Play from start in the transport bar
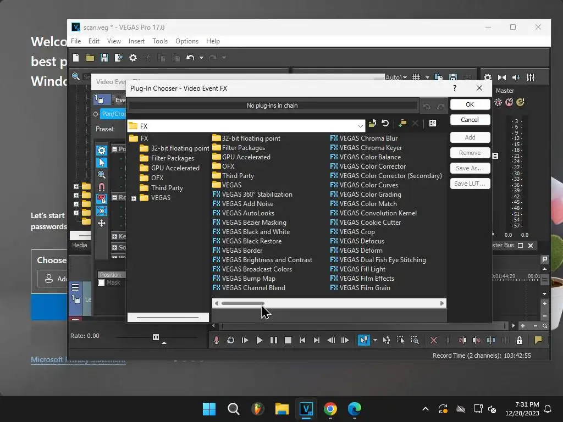Screen dimensions: 563x422 tap(245, 340)
